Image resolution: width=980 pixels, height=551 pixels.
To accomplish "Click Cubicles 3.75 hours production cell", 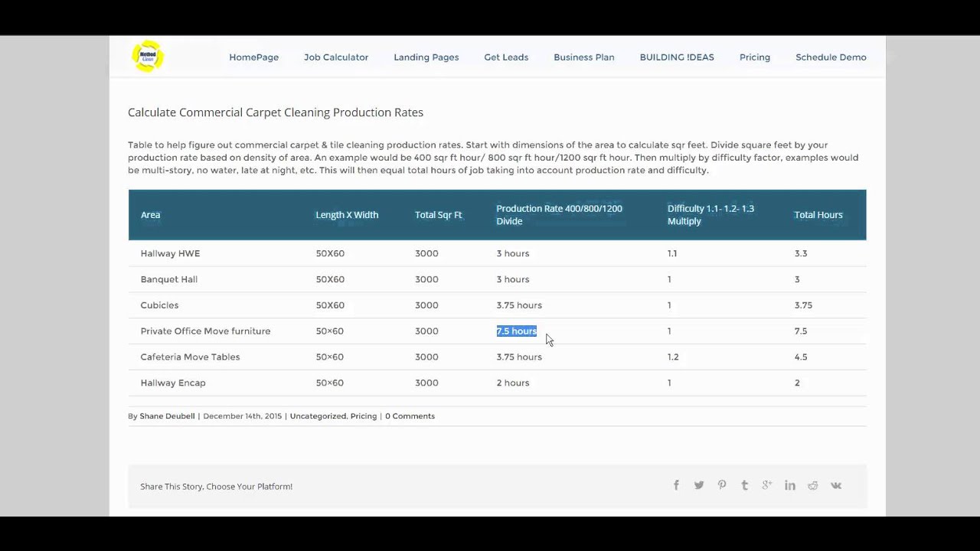I will pos(519,305).
